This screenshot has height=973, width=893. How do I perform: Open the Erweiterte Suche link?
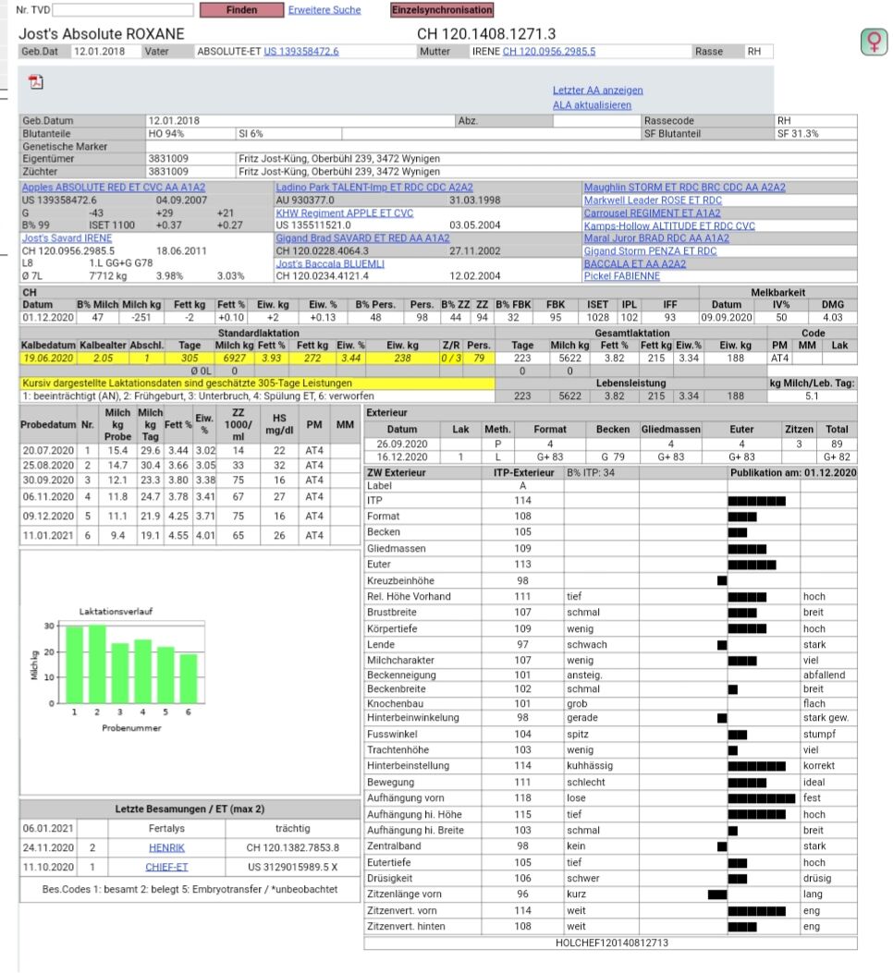tap(324, 10)
